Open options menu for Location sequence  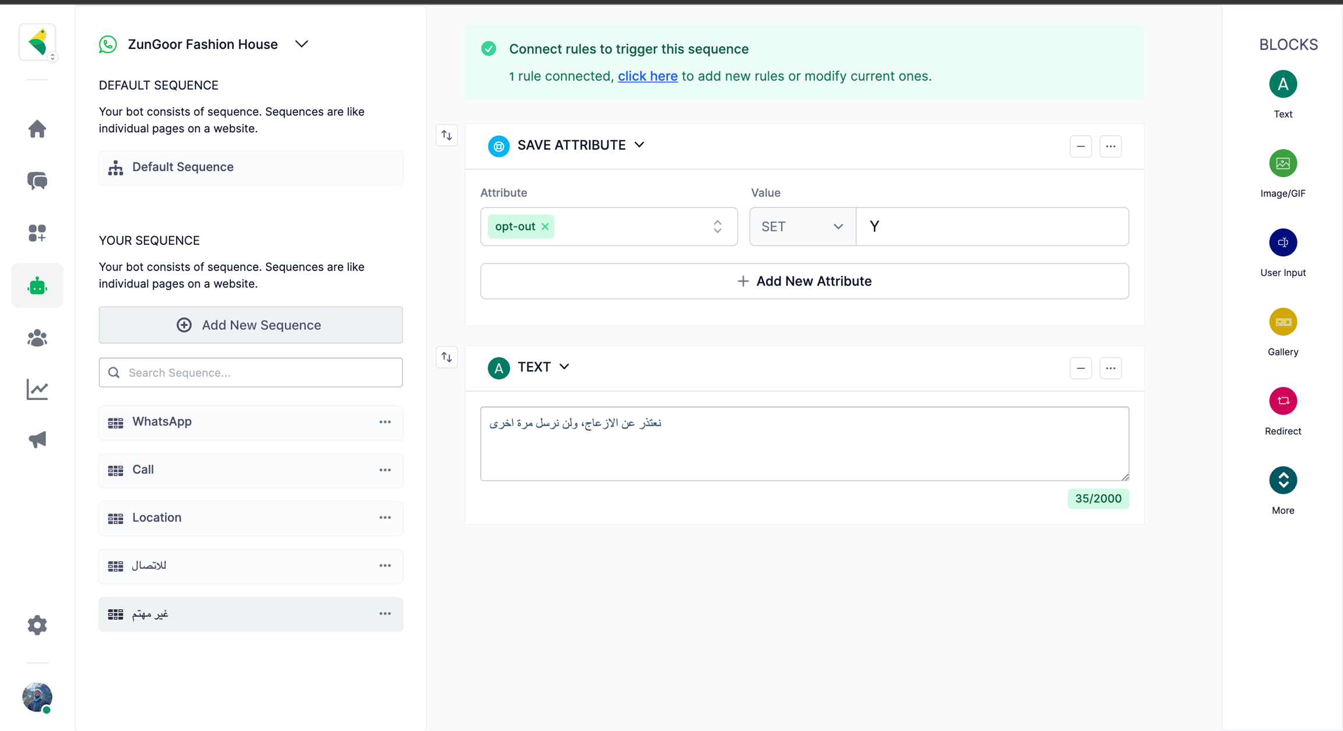tap(385, 518)
